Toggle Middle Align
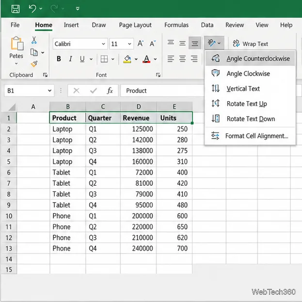Image resolution: width=302 pixels, height=302 pixels. click(182, 43)
